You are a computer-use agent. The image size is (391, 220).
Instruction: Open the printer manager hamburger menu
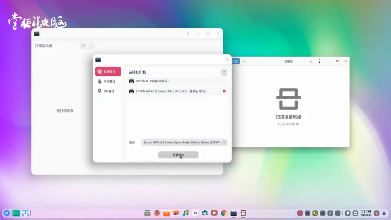point(187,33)
